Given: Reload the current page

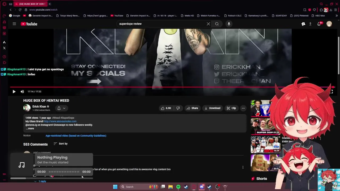Looking at the screenshot, I should 20,10.
